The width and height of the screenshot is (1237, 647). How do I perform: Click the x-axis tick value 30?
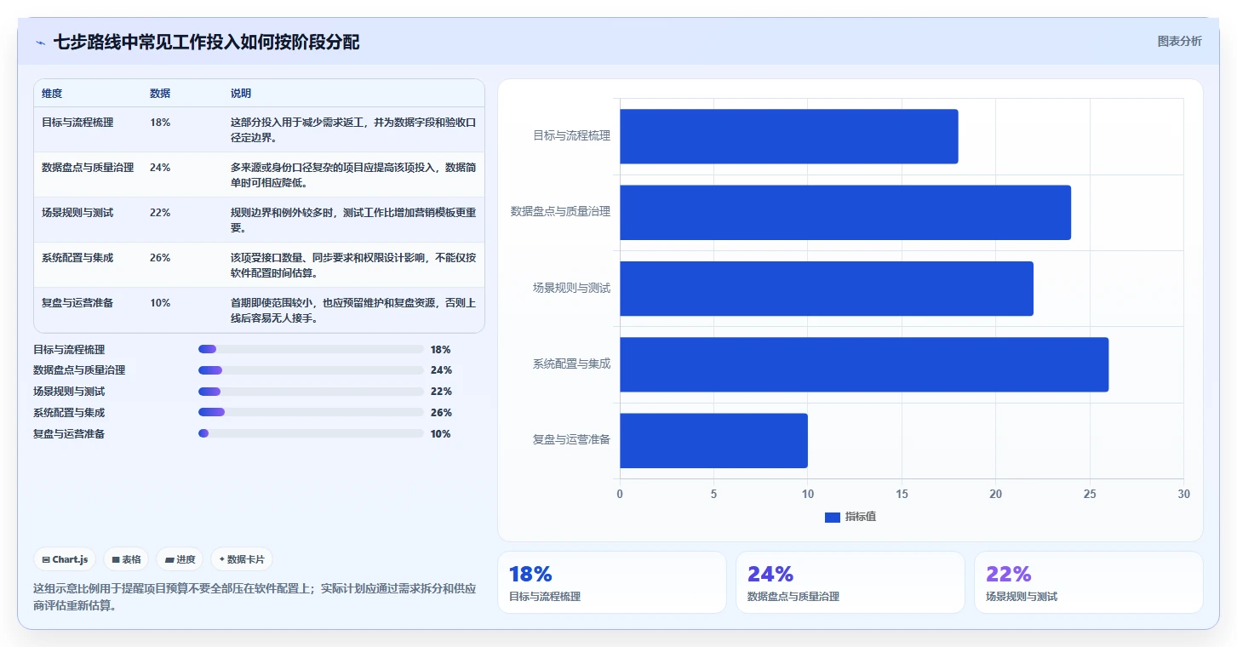tap(1183, 494)
